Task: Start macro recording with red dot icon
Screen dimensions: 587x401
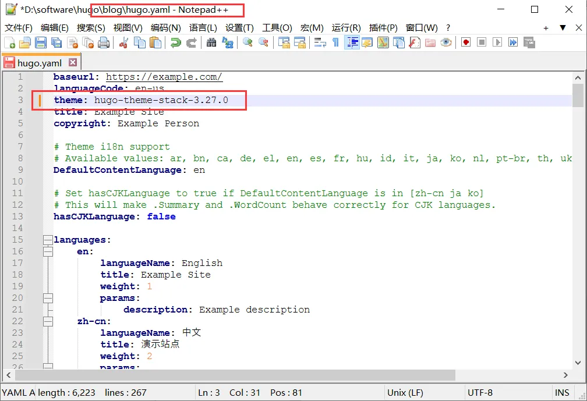Action: [x=466, y=42]
